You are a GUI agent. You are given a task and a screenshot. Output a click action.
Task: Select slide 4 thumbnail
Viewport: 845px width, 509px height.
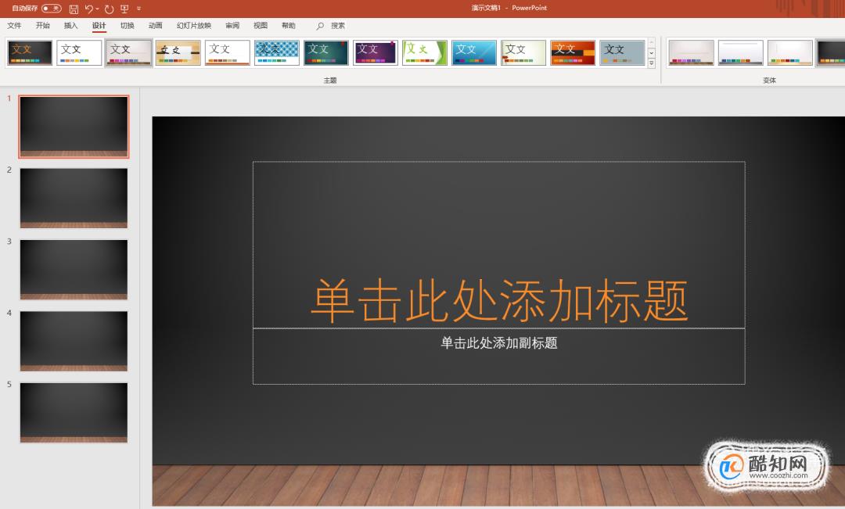coord(74,341)
